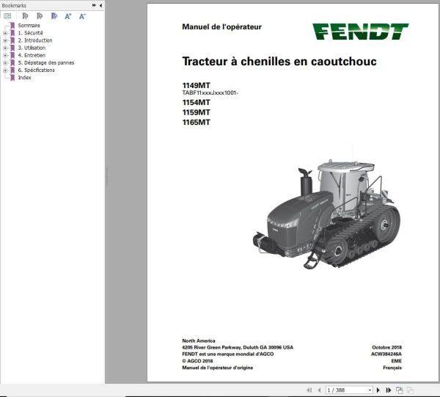Go to the previous page
The height and width of the screenshot is (397, 440).
[319, 390]
